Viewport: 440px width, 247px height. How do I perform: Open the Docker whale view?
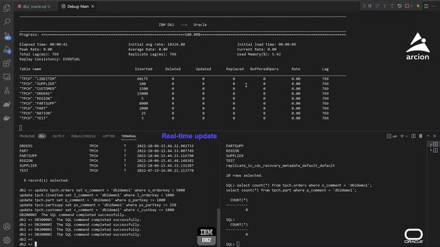point(7,118)
